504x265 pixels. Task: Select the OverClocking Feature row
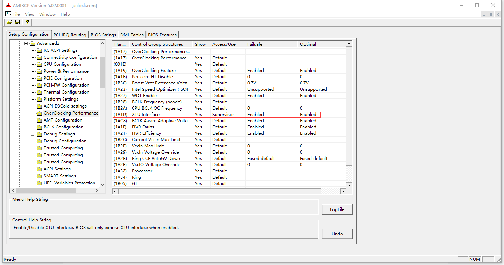pyautogui.click(x=229, y=71)
